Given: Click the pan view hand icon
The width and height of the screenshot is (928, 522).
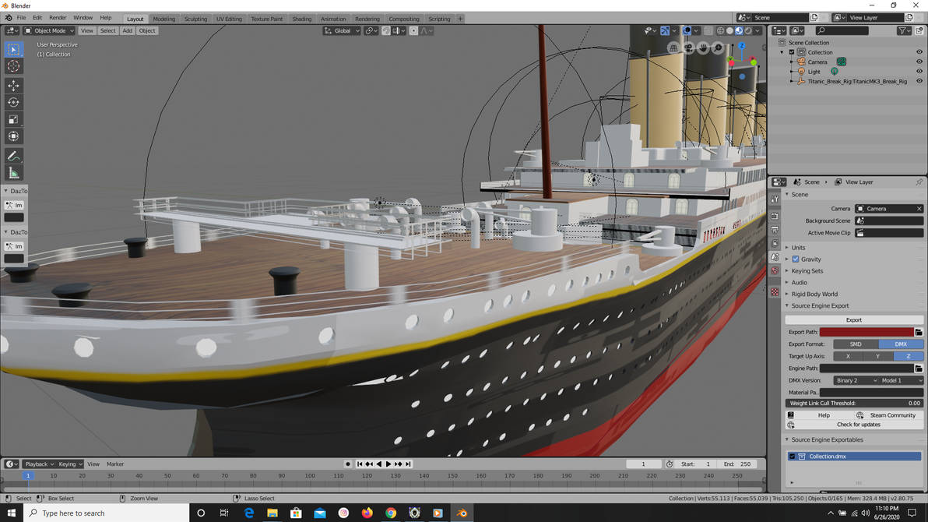Looking at the screenshot, I should tap(703, 48).
